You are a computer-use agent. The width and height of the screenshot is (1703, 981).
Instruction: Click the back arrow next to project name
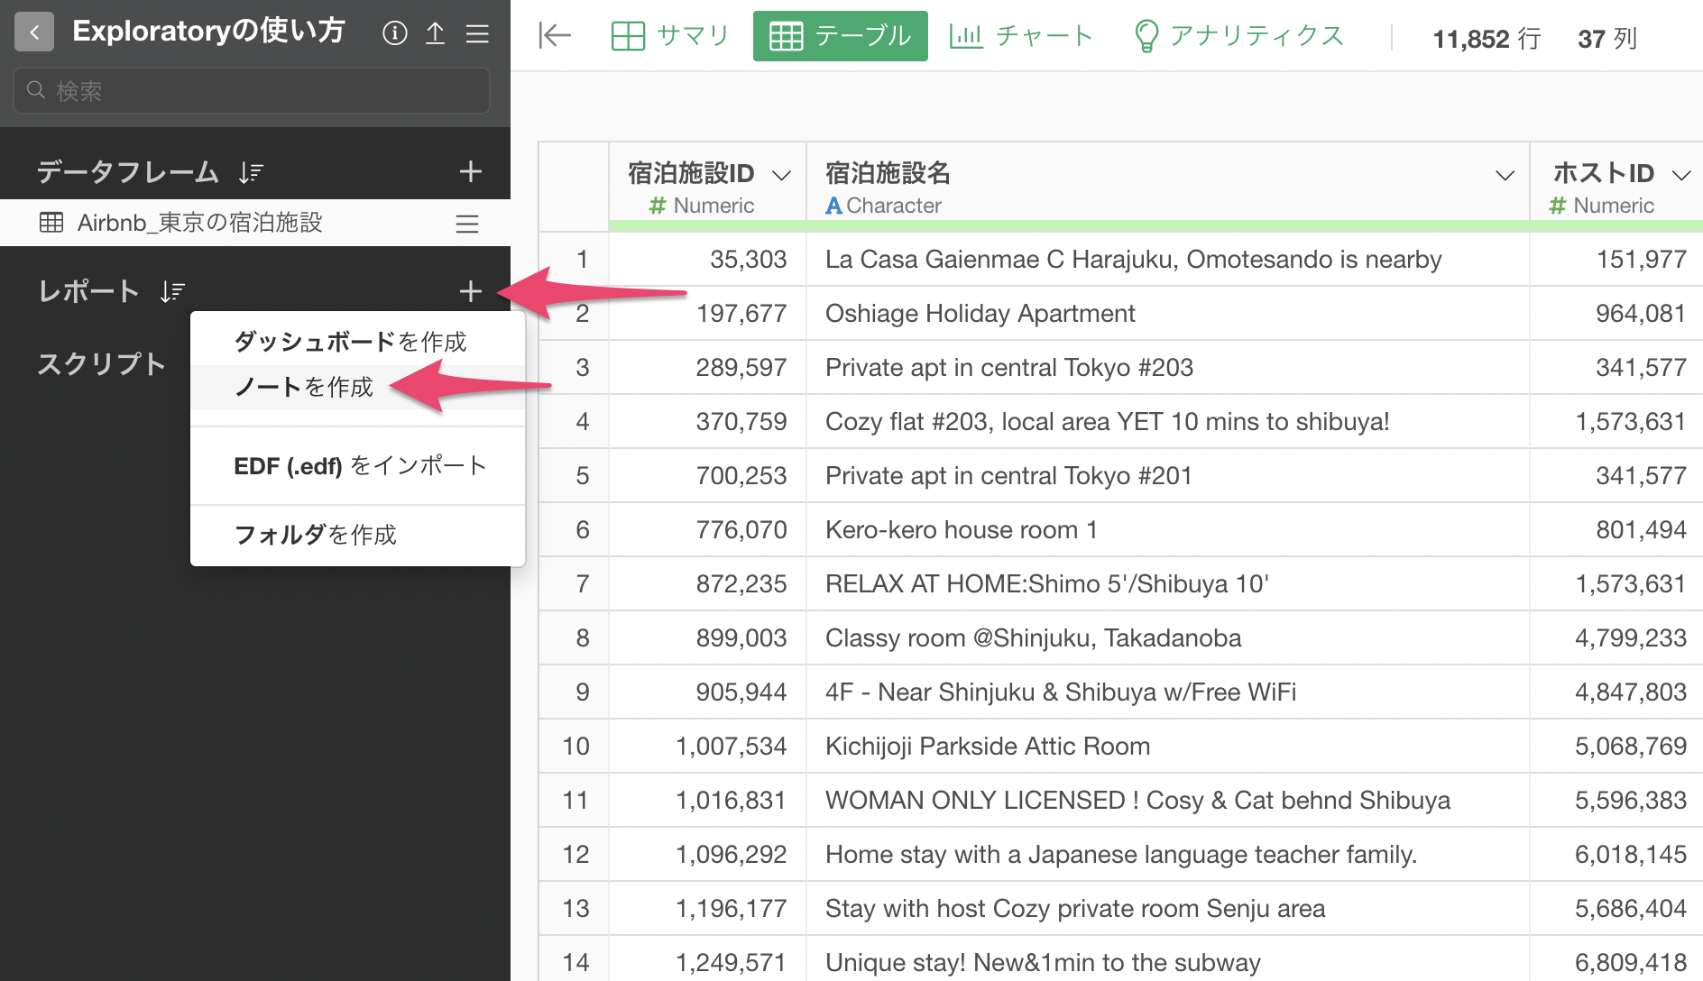(x=34, y=32)
